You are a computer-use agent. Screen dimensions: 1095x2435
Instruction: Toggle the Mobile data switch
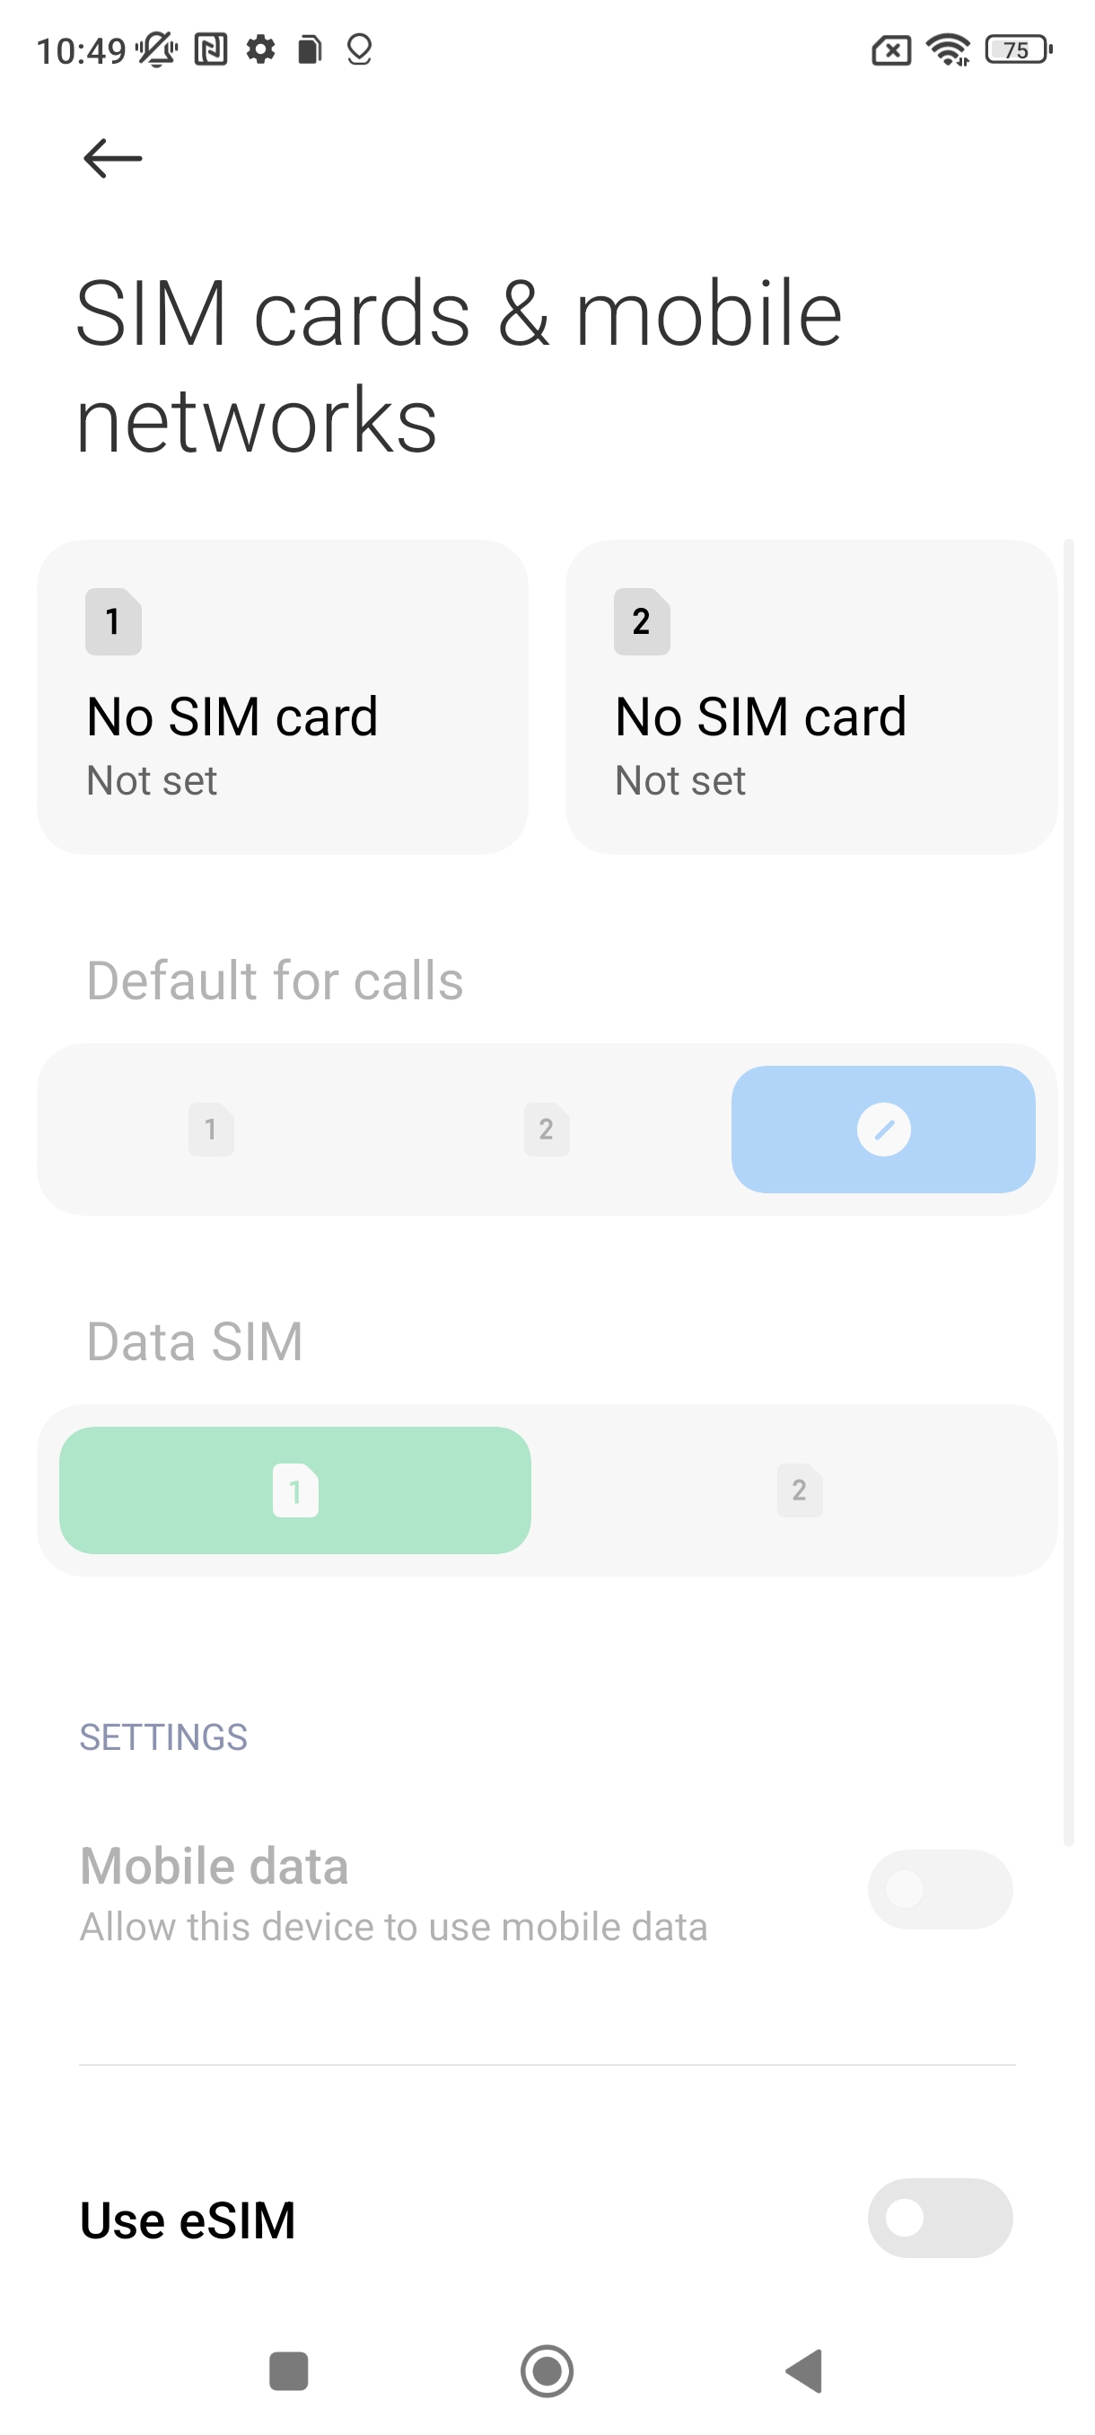(x=939, y=1888)
